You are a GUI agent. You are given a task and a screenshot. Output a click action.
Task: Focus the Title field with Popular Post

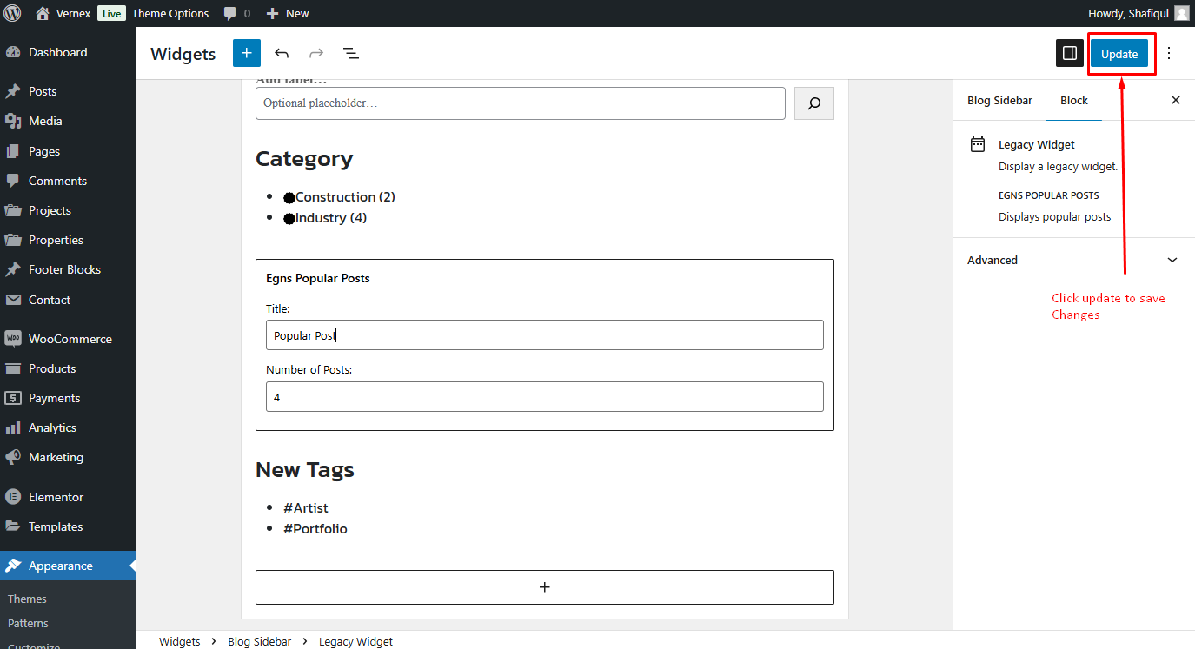545,335
